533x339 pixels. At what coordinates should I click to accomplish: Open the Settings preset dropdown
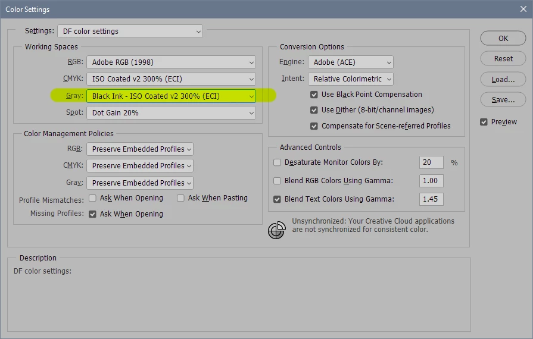[130, 31]
